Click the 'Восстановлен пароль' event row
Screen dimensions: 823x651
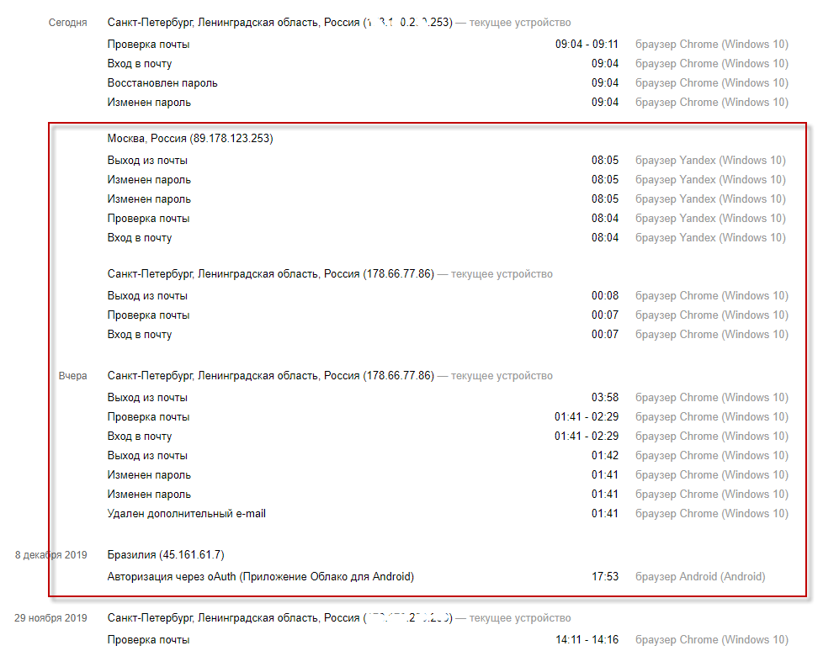[x=162, y=83]
